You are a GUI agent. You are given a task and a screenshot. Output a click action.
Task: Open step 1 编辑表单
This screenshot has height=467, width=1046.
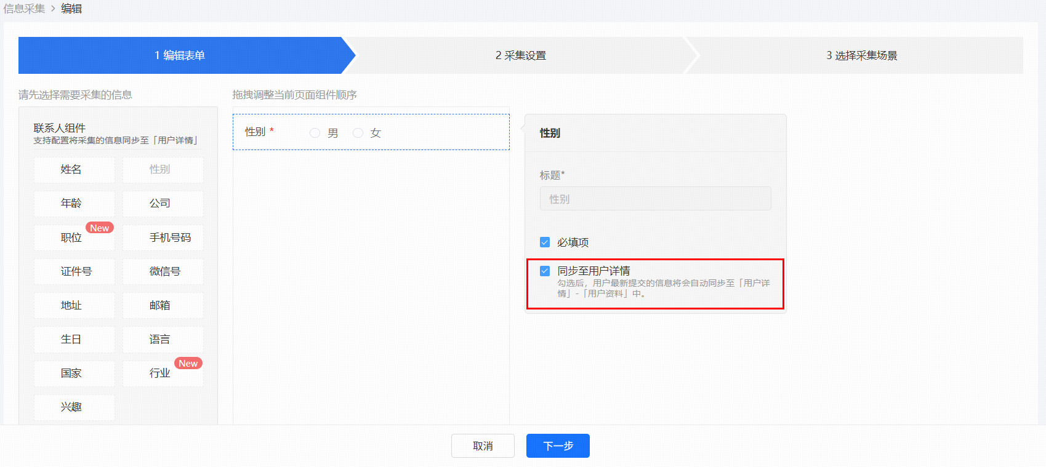(180, 55)
